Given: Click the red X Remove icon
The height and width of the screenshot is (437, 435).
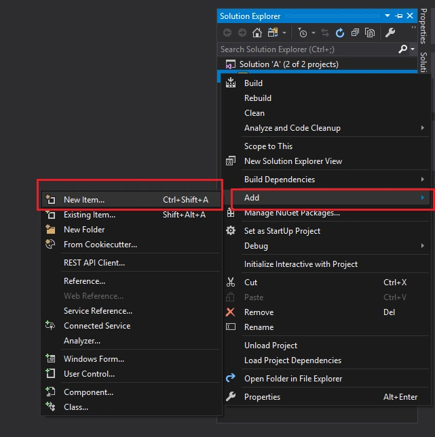Looking at the screenshot, I should tap(230, 312).
